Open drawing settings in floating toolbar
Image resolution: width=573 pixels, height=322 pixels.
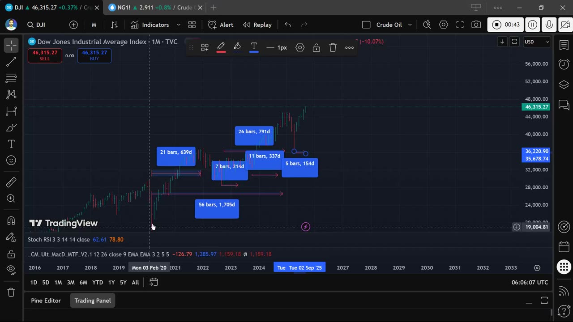coord(300,47)
